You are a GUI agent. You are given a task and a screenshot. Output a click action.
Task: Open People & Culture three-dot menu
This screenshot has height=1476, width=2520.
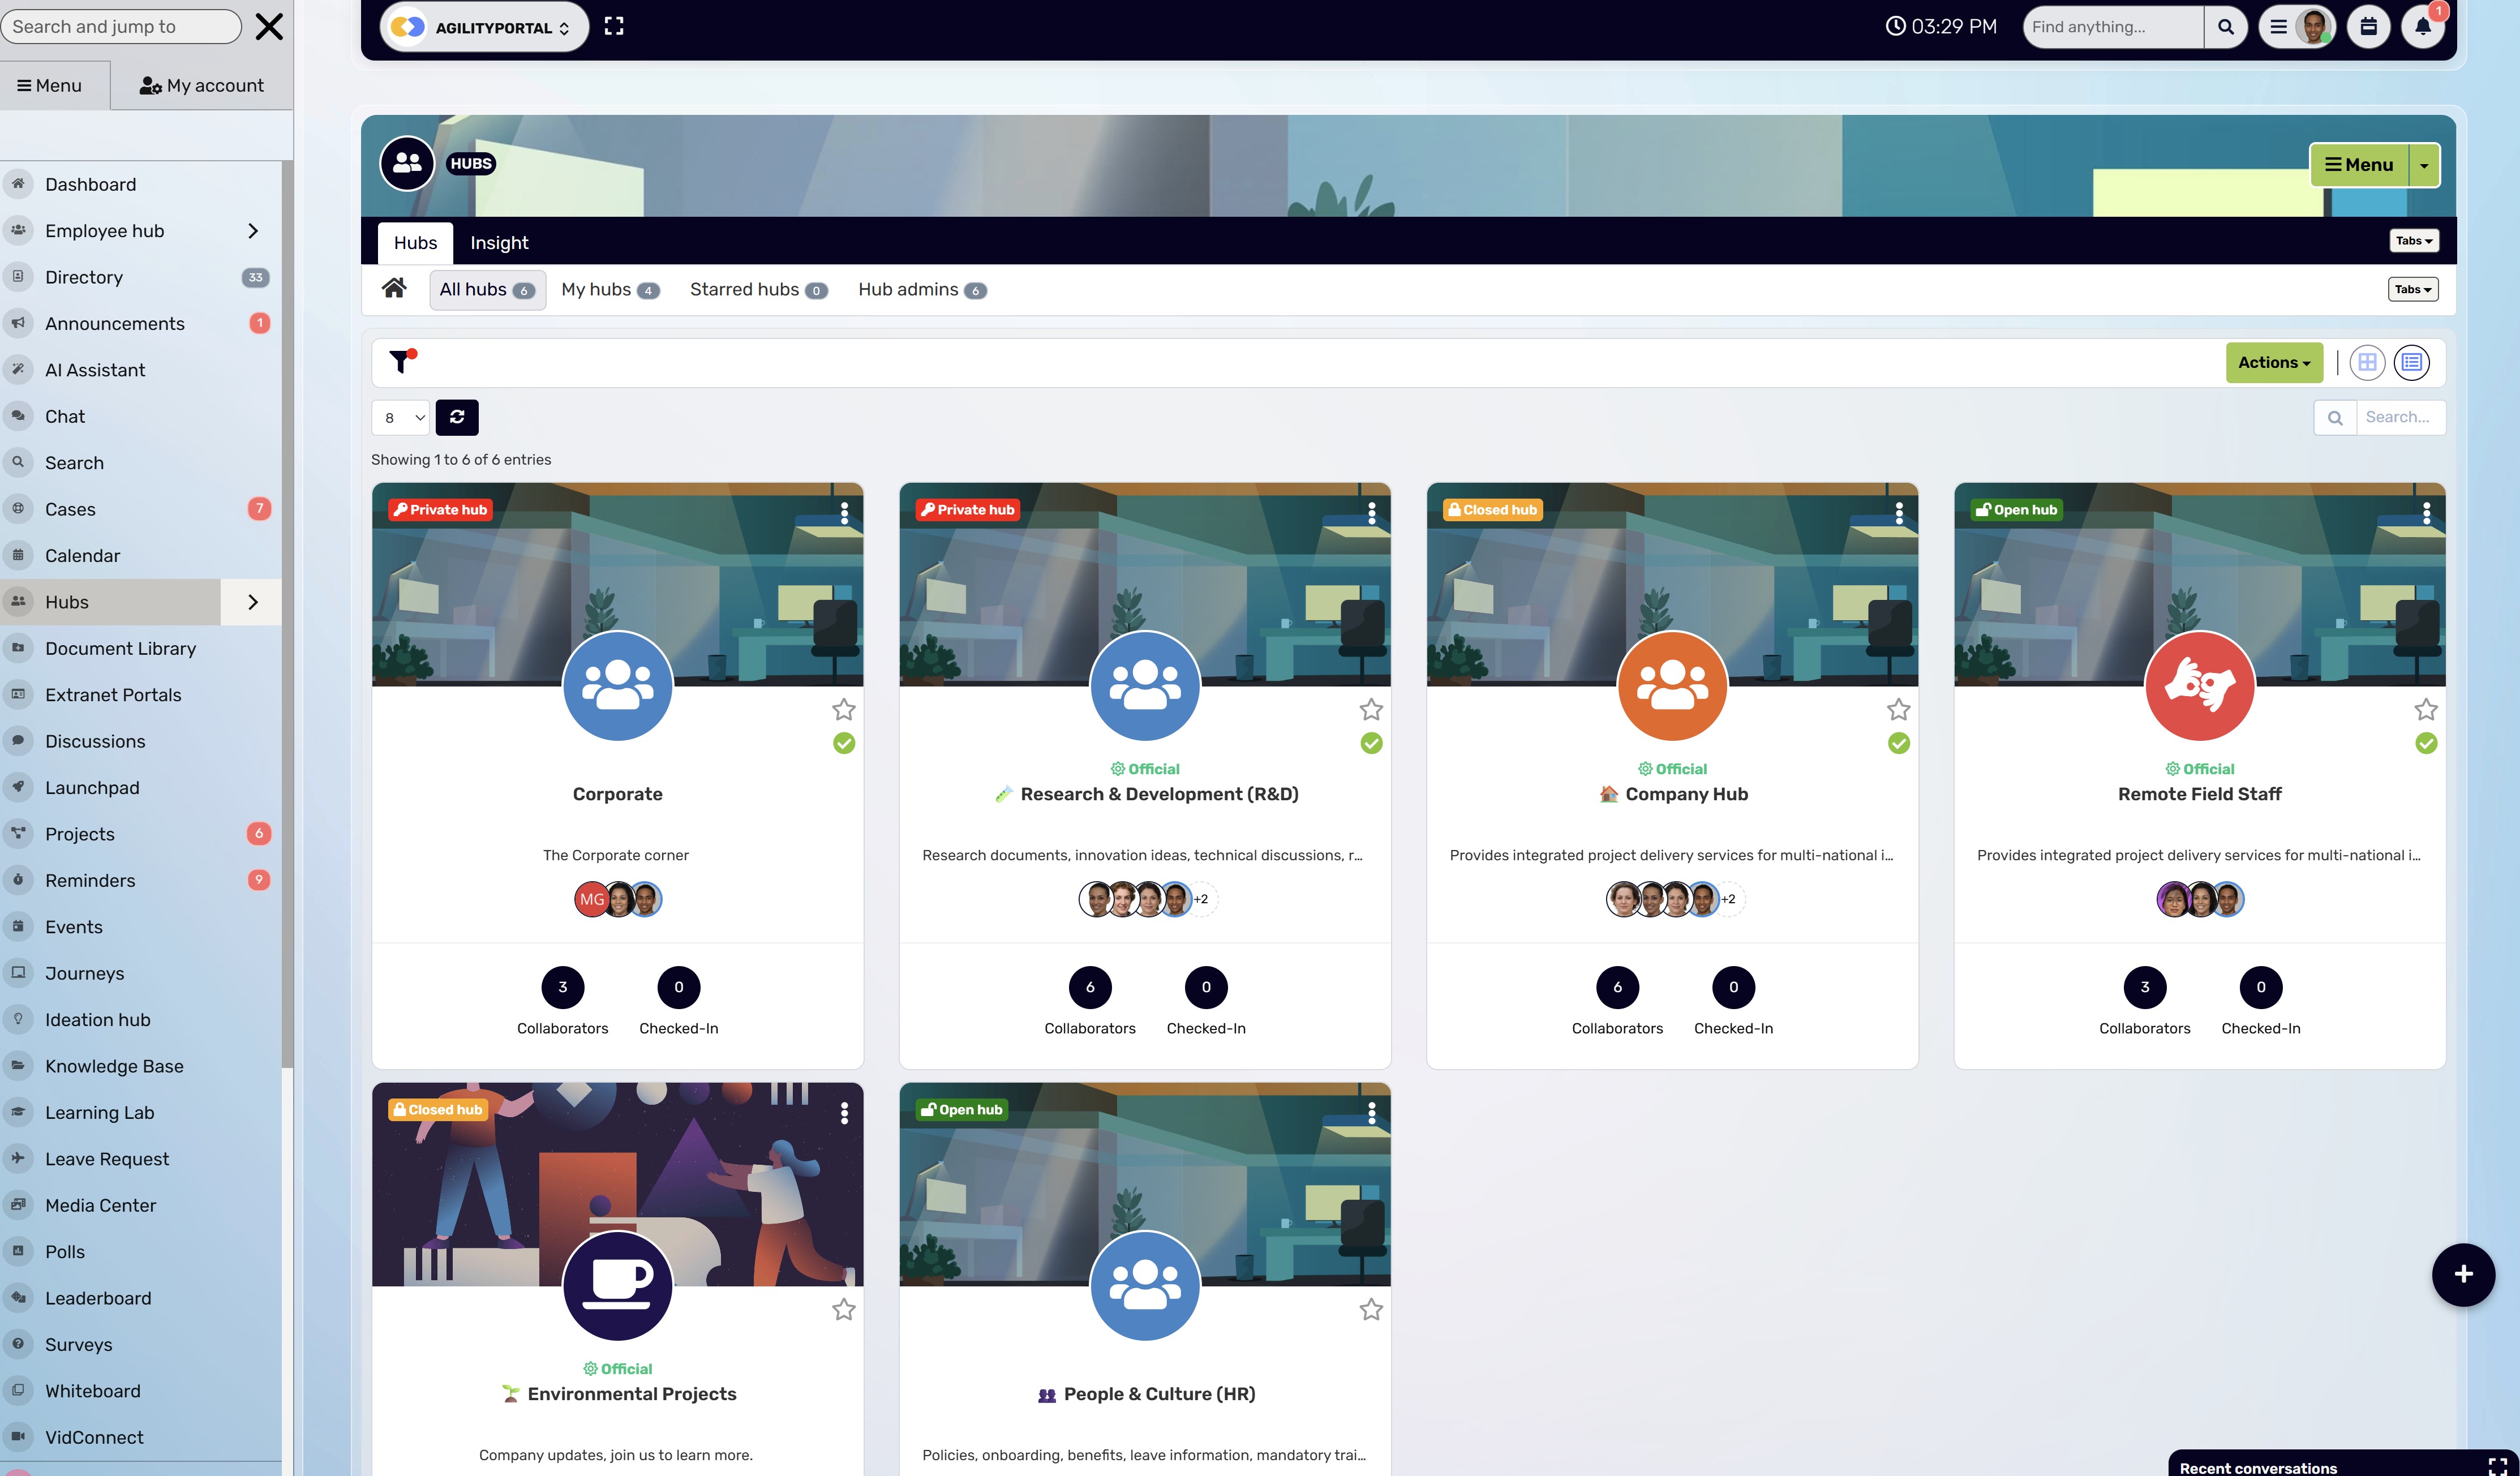[x=1371, y=1113]
